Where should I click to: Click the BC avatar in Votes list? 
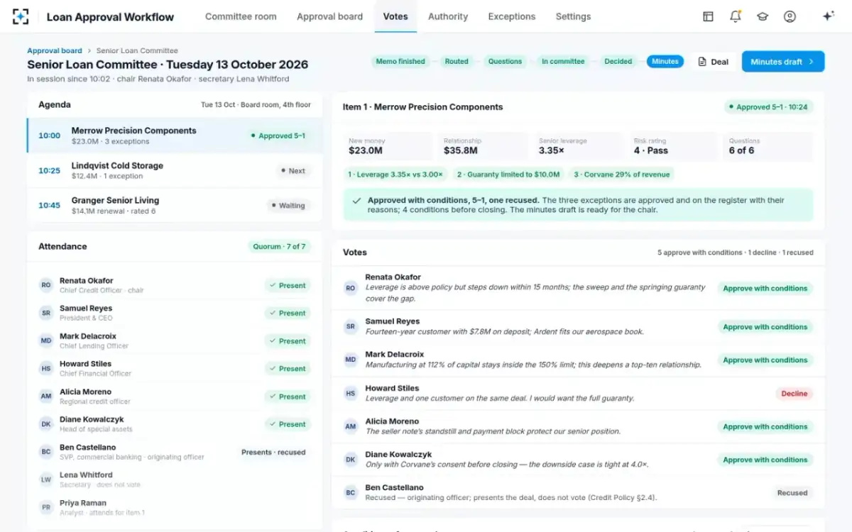(x=351, y=492)
